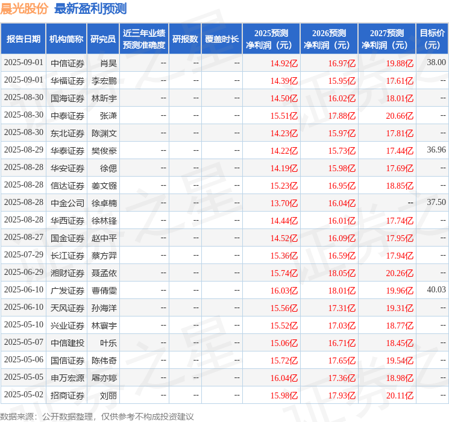Click researcher name 李宏鹏

(104, 81)
